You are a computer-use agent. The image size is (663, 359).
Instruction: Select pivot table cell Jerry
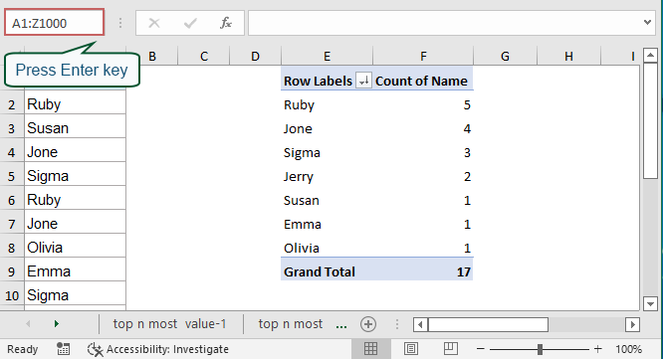[327, 177]
